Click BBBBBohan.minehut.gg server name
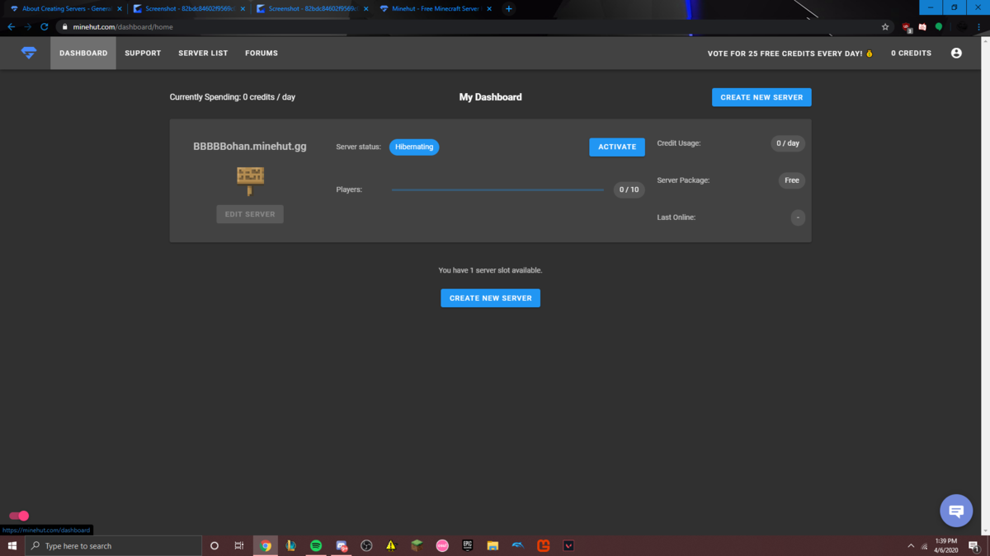The width and height of the screenshot is (990, 556). click(250, 147)
